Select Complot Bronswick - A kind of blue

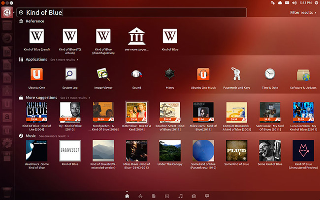236,112
